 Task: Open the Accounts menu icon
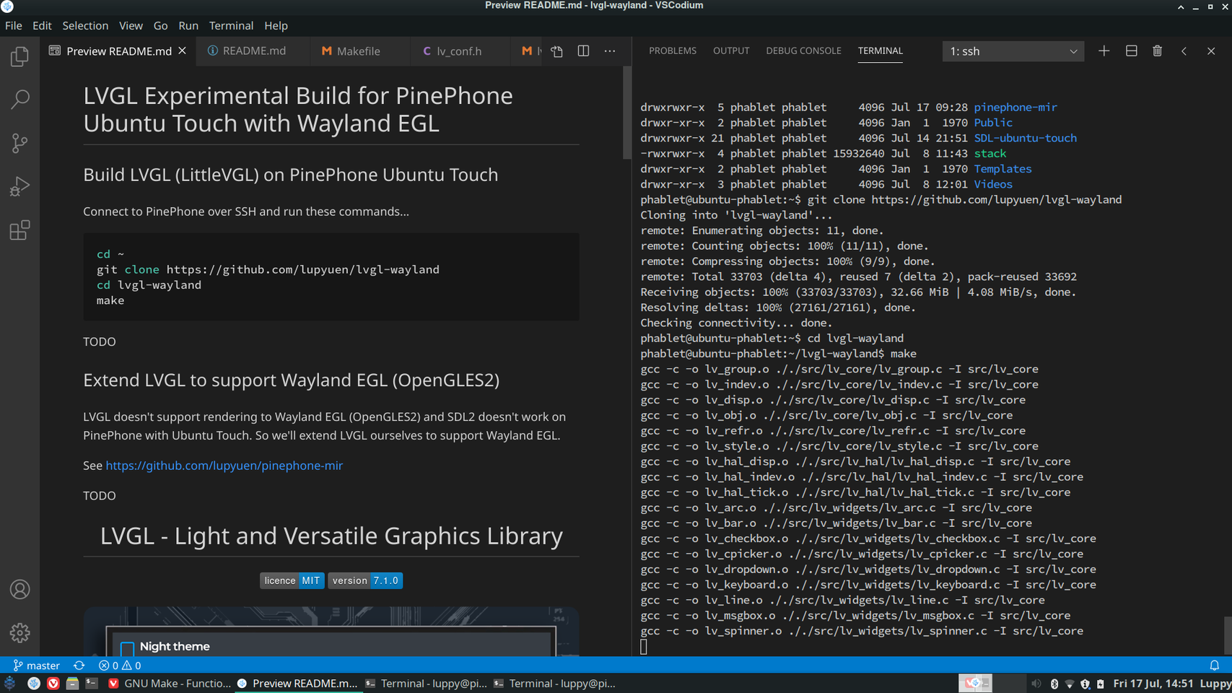(x=19, y=590)
